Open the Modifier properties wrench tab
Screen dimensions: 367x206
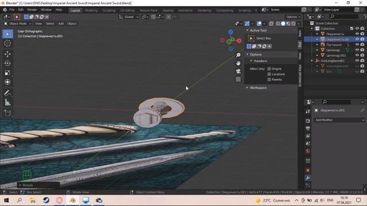click(x=308, y=178)
